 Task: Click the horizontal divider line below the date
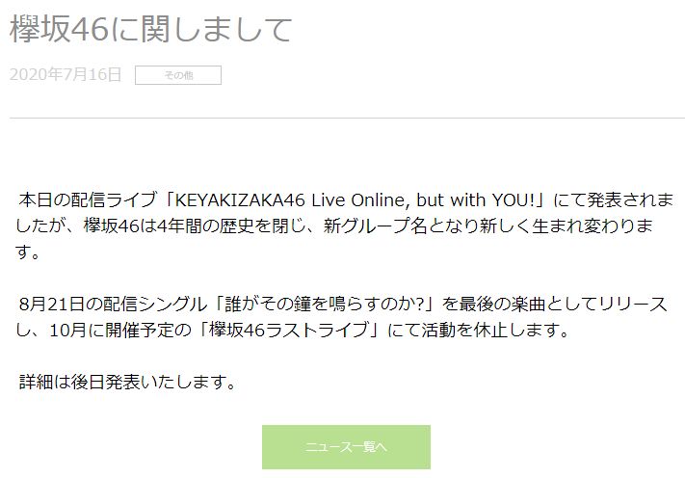(x=347, y=118)
